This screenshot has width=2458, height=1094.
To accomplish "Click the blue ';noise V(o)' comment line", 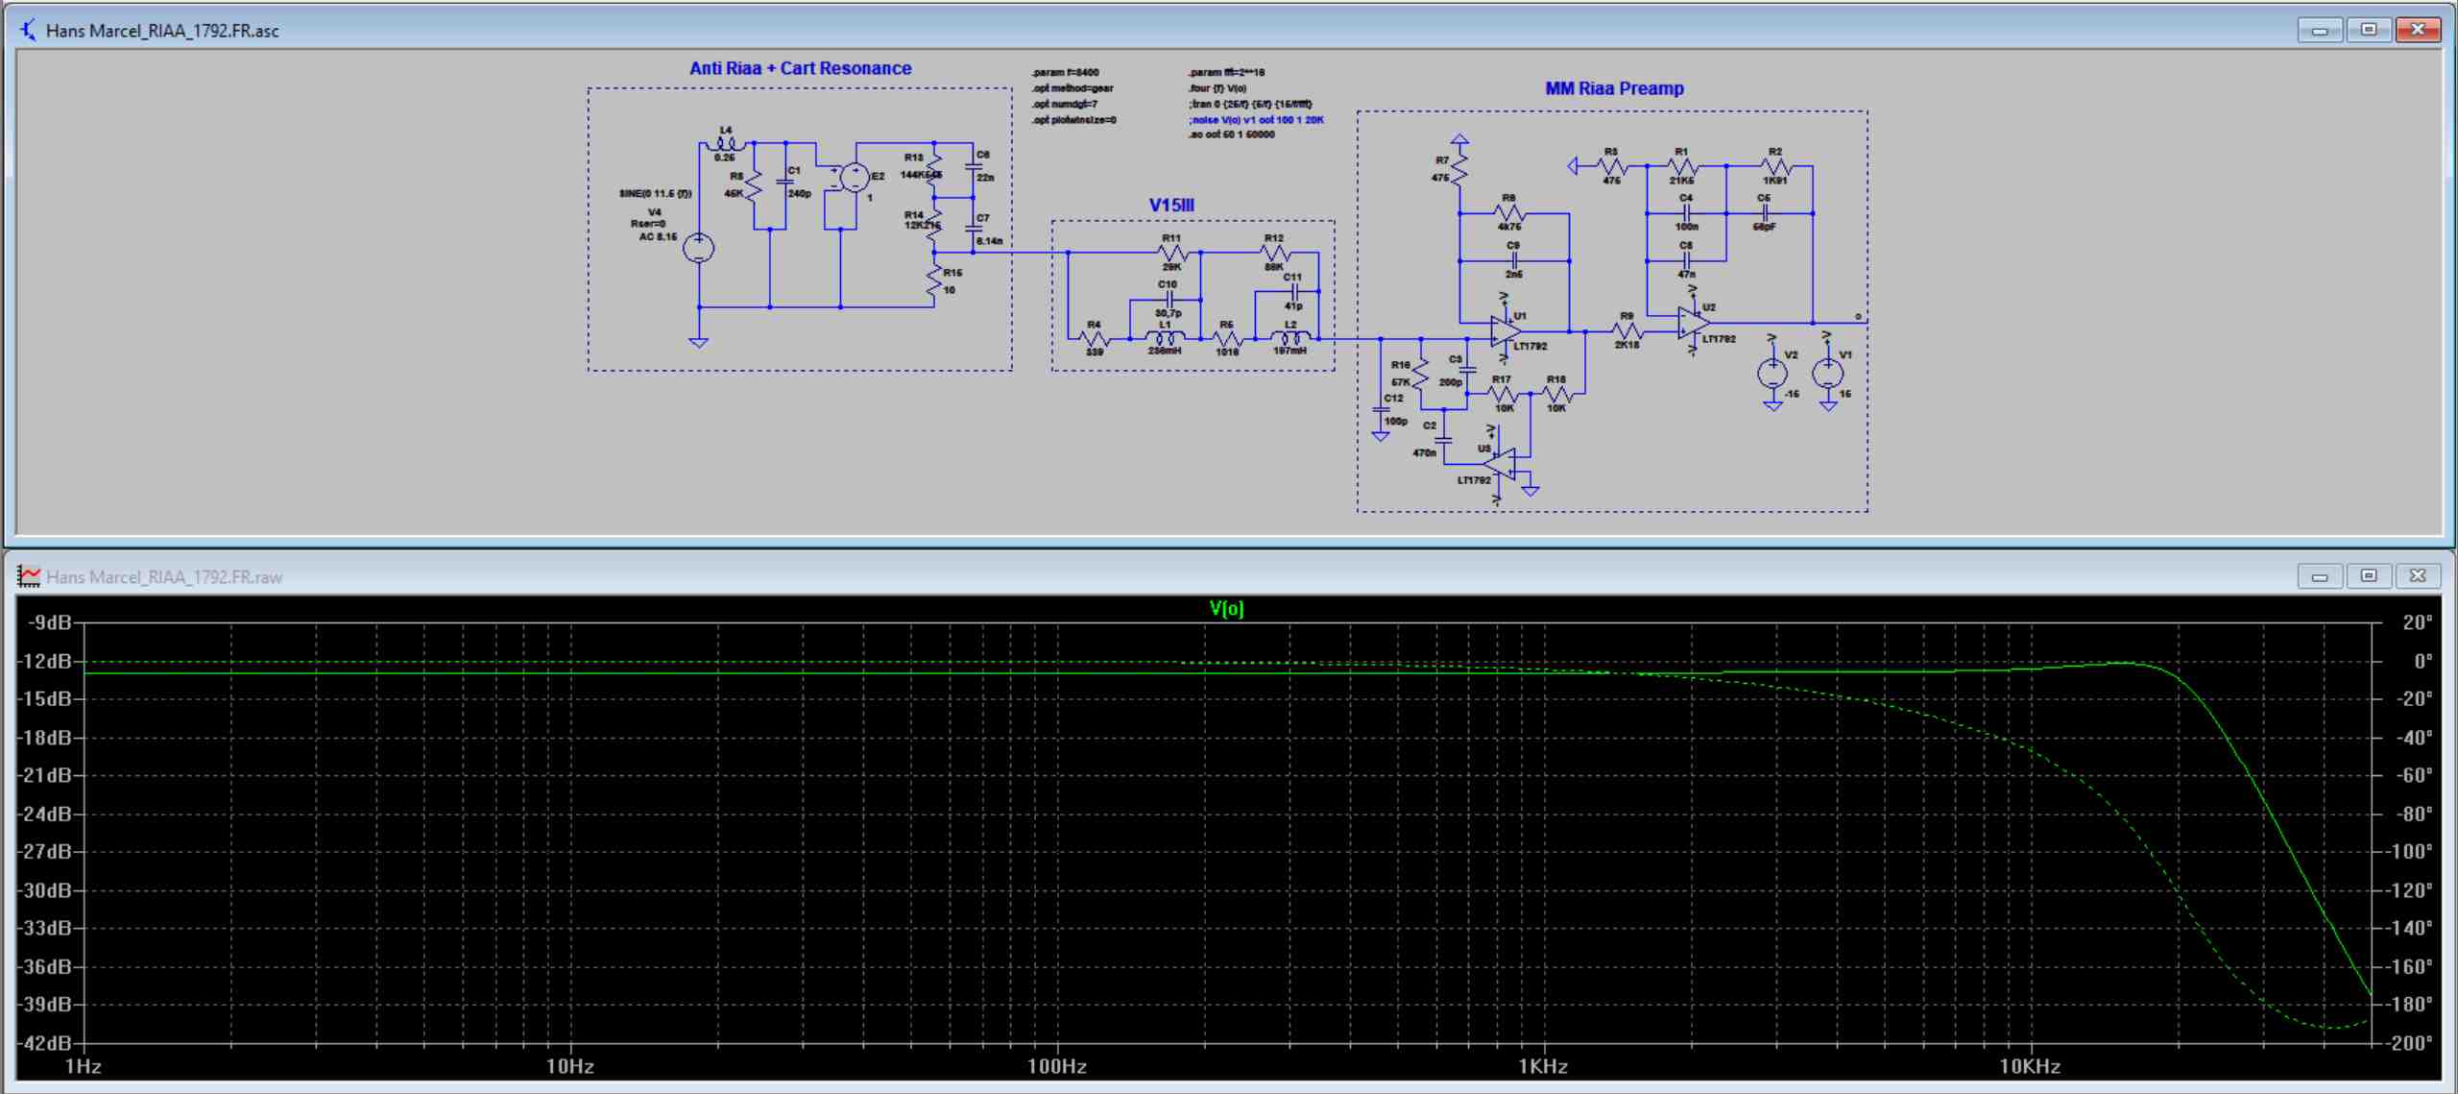I will point(1257,120).
